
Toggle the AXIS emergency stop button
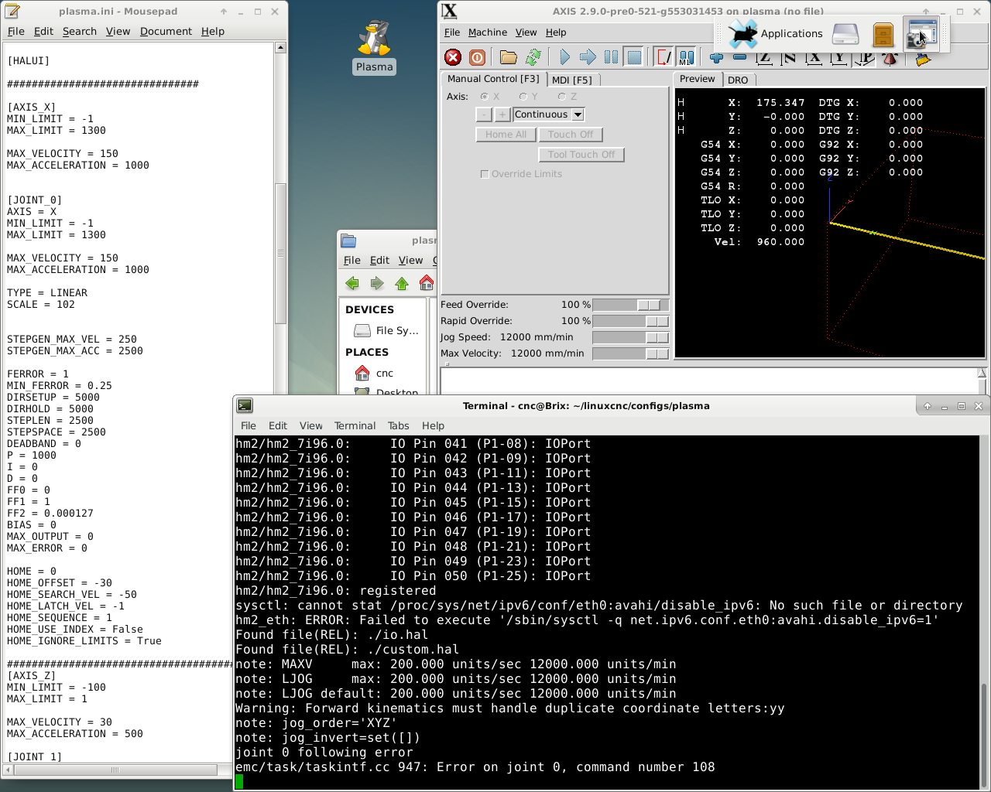(x=453, y=57)
